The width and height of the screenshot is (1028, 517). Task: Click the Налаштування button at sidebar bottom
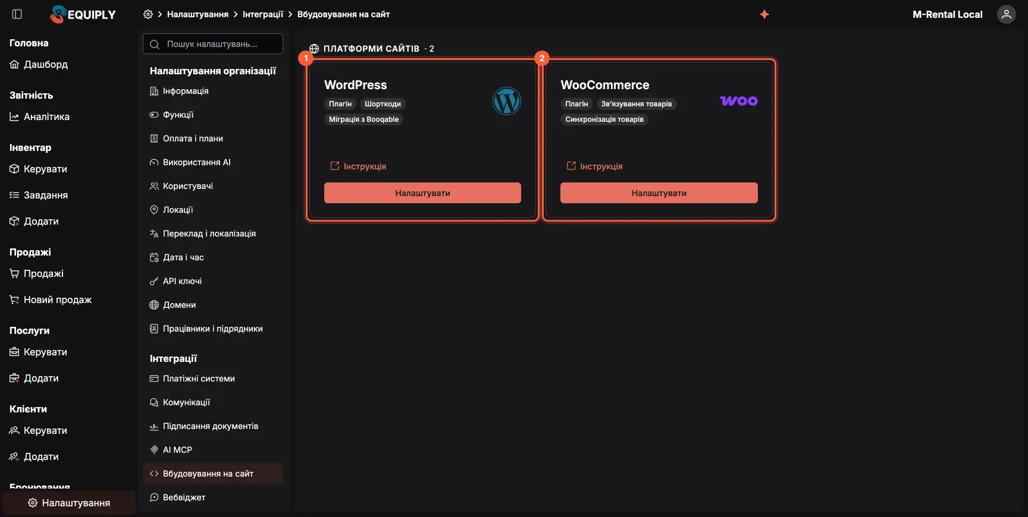(69, 503)
